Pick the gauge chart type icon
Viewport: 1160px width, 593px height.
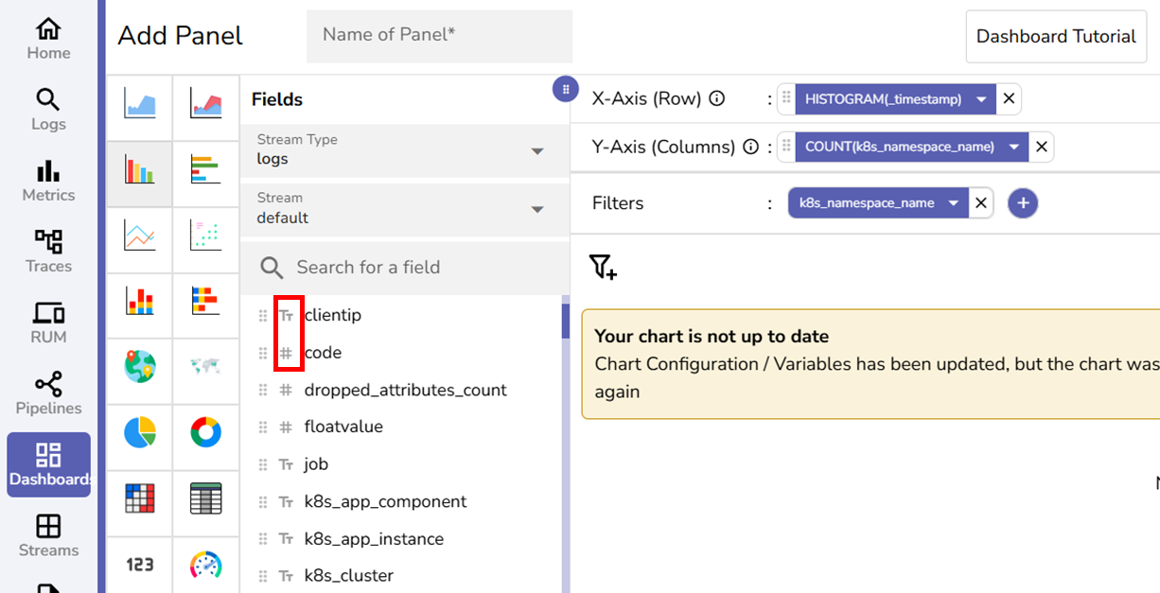click(x=205, y=565)
